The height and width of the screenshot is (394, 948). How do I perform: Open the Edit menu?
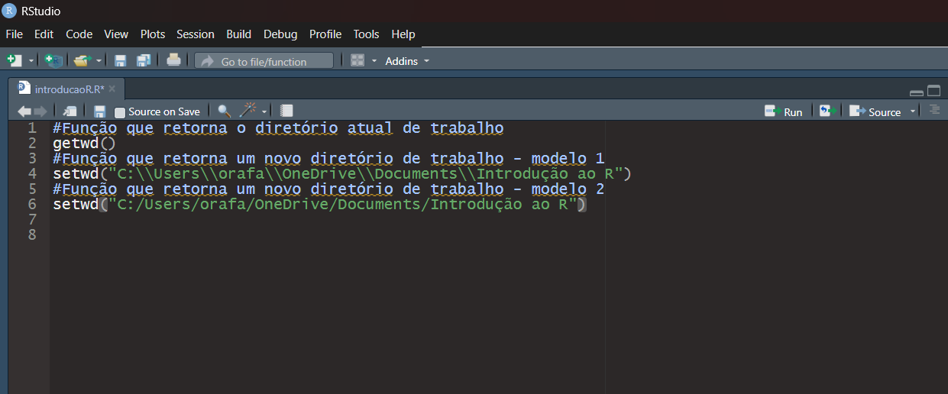pyautogui.click(x=44, y=34)
